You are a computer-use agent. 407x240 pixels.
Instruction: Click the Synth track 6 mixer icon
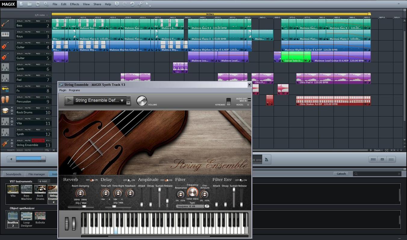(x=5, y=67)
